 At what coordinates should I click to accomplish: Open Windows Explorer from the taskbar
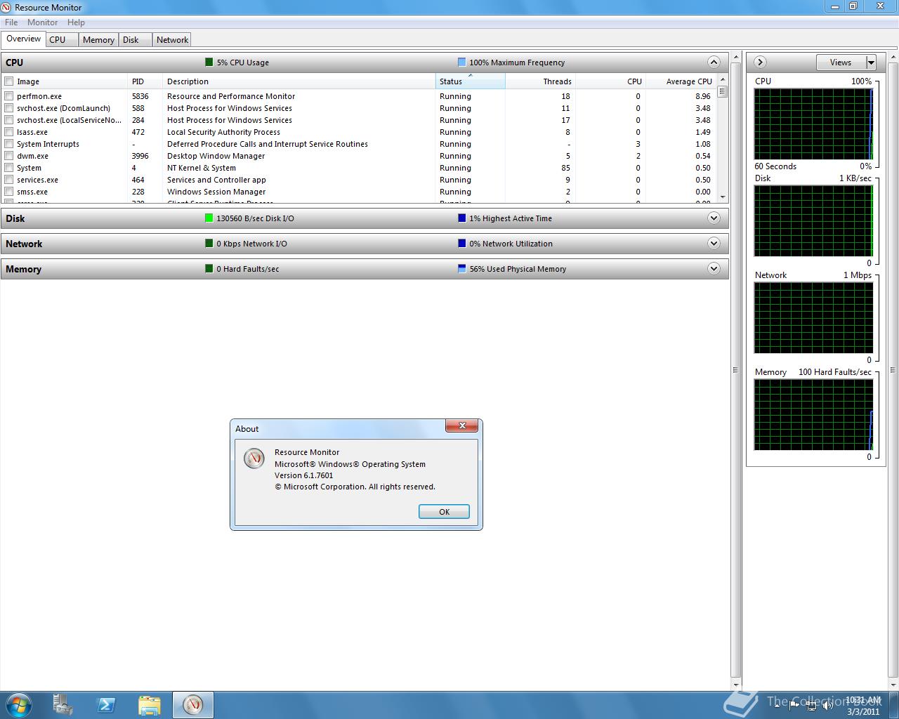click(150, 704)
